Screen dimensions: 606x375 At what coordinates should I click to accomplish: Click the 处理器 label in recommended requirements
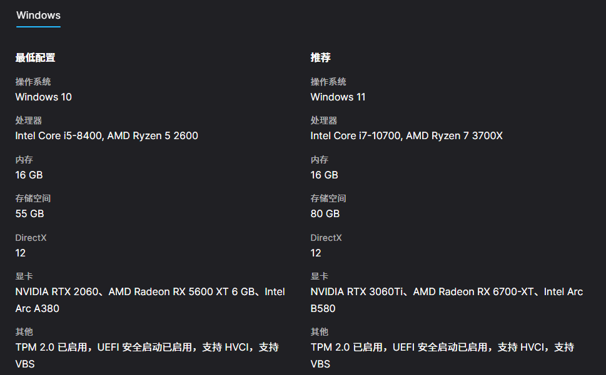tap(323, 120)
